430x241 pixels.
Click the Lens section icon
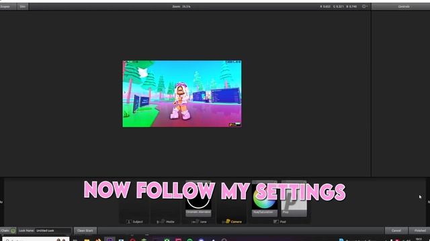point(196,222)
